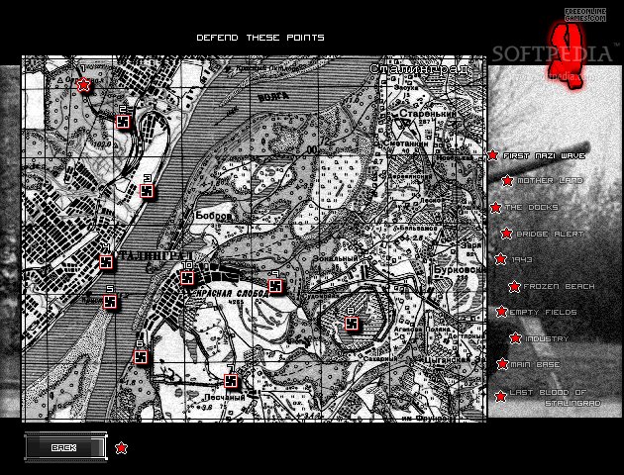Choose Industry mission

pyautogui.click(x=547, y=339)
